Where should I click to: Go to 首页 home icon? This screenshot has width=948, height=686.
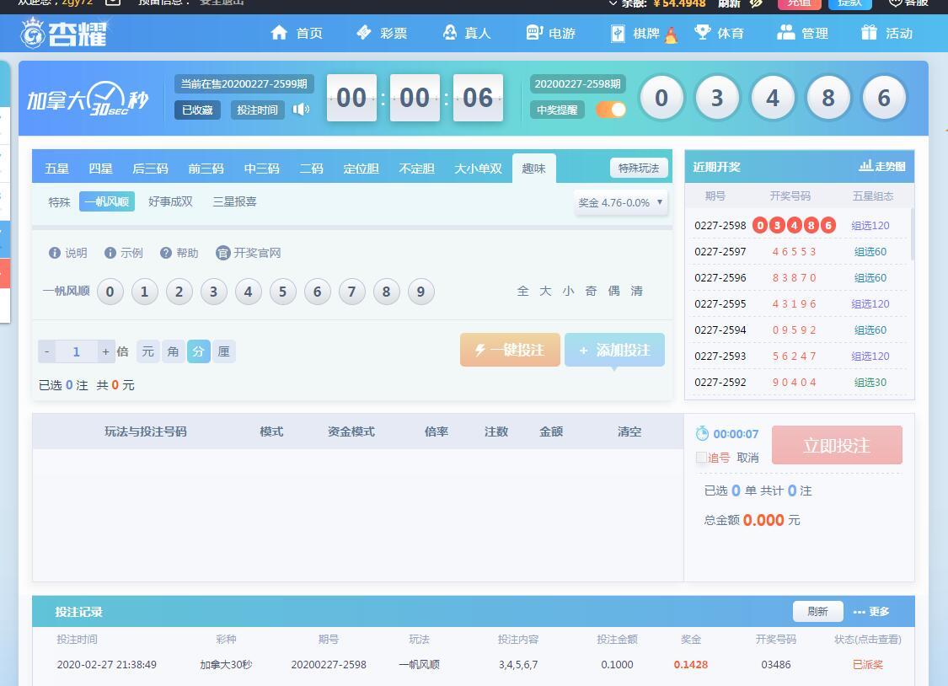[x=279, y=32]
